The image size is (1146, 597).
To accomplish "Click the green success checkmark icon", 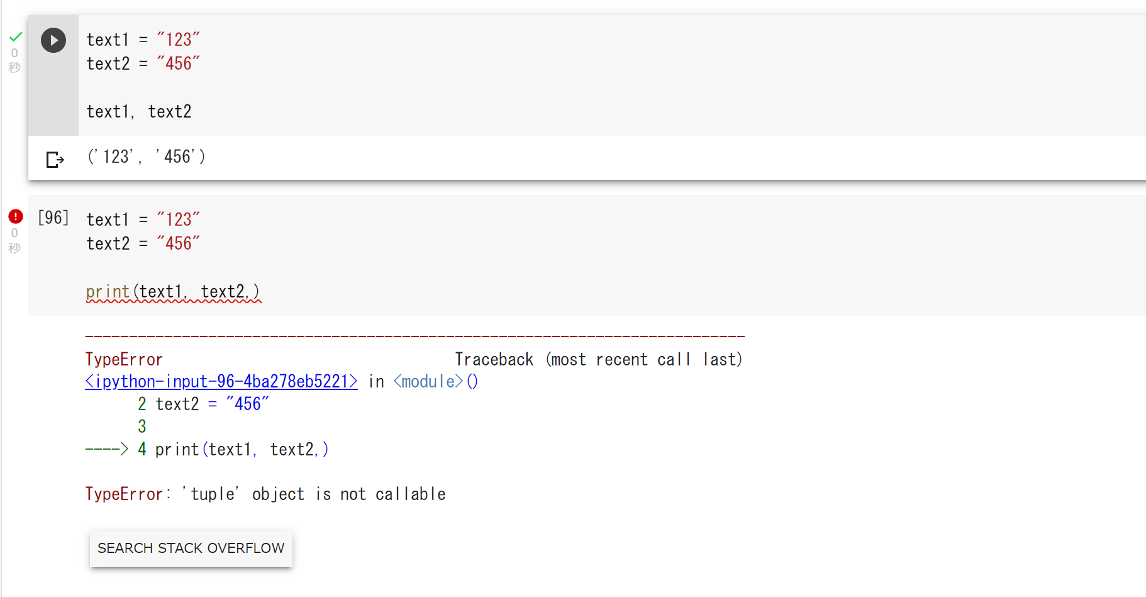I will point(16,36).
